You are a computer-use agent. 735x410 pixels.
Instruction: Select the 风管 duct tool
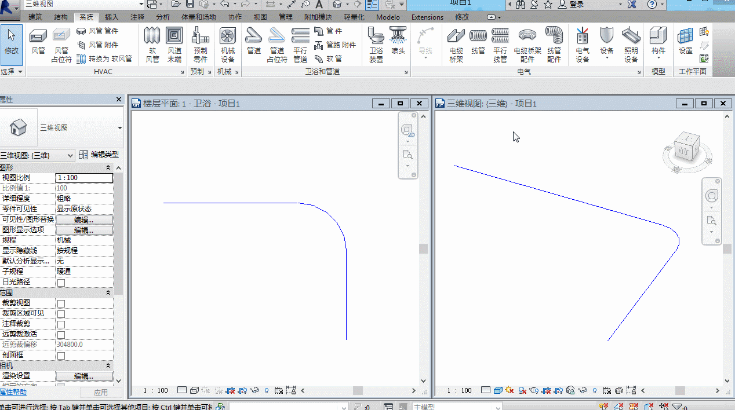coord(38,43)
